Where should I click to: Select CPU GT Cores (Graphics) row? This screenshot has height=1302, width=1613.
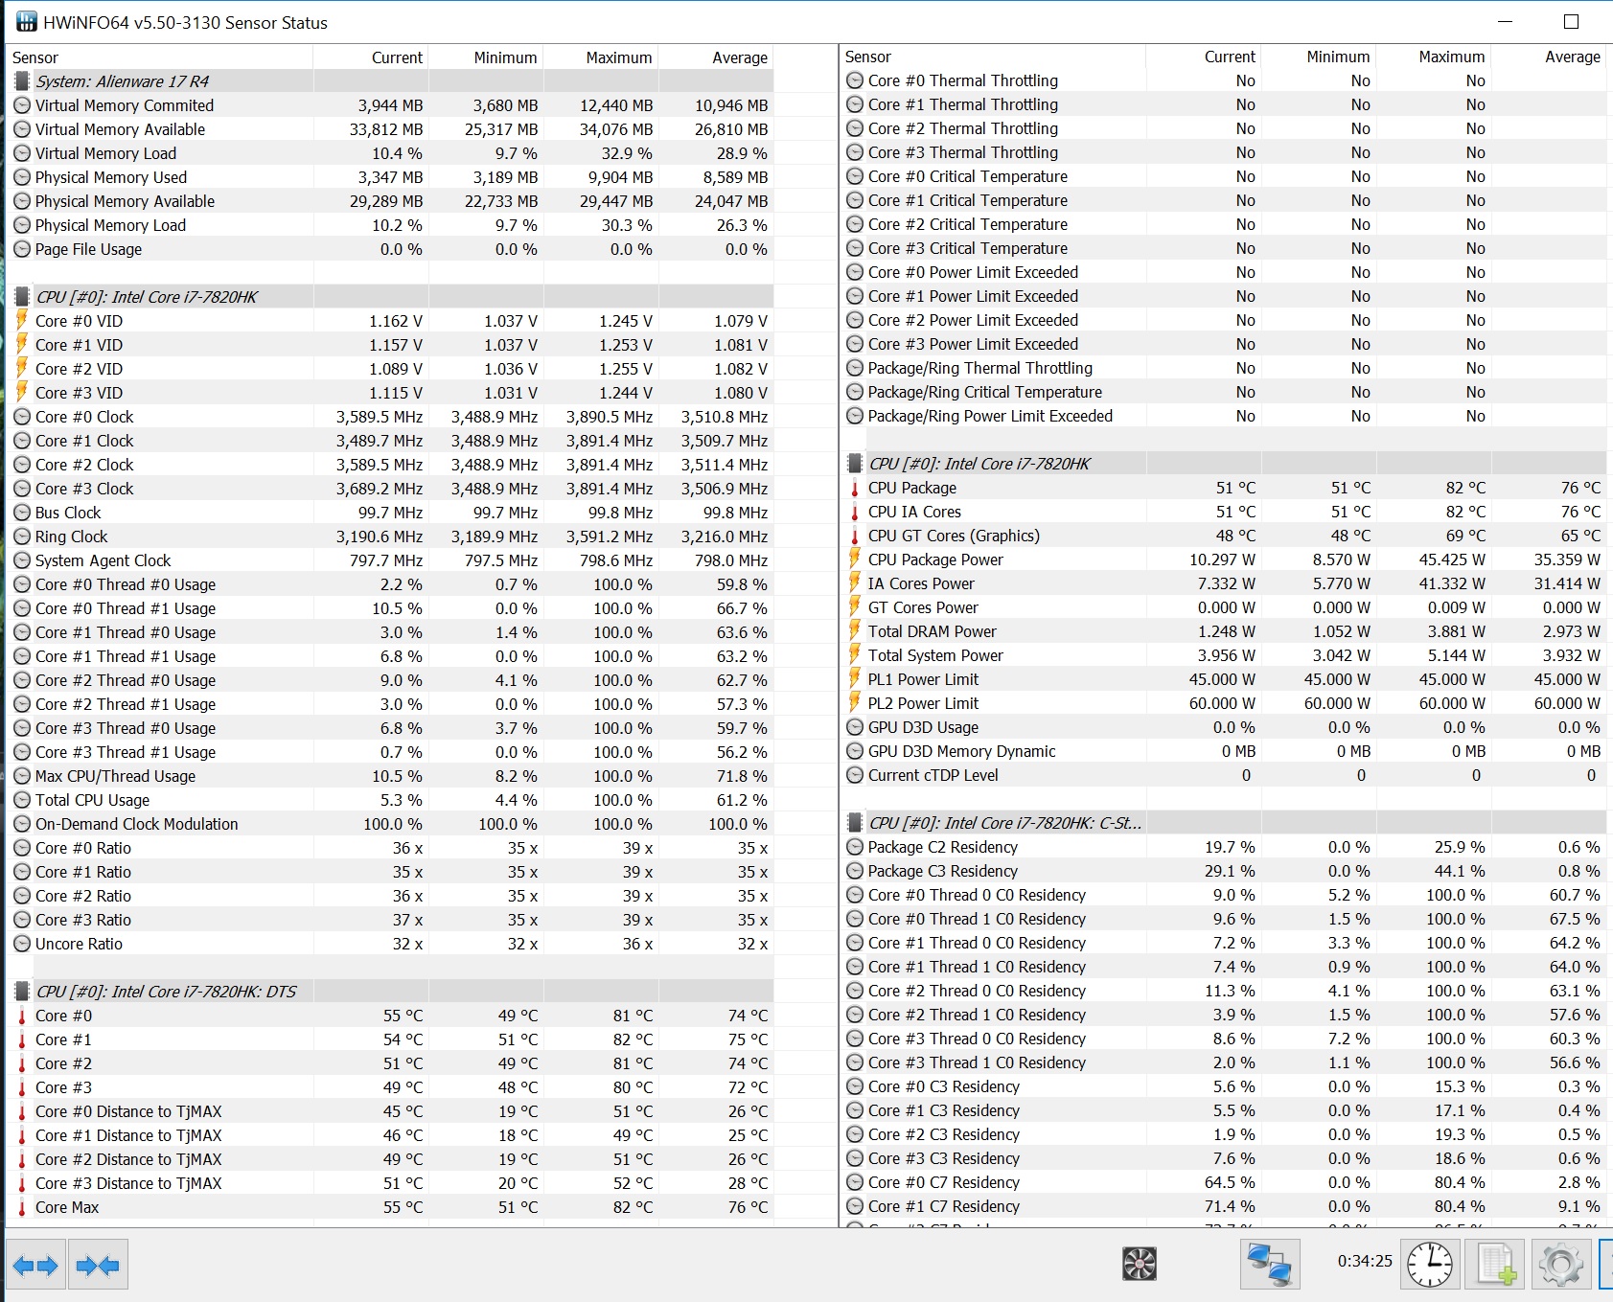[x=1223, y=536]
